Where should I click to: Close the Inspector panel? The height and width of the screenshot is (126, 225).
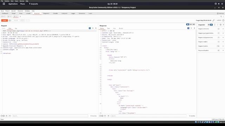click(x=224, y=25)
